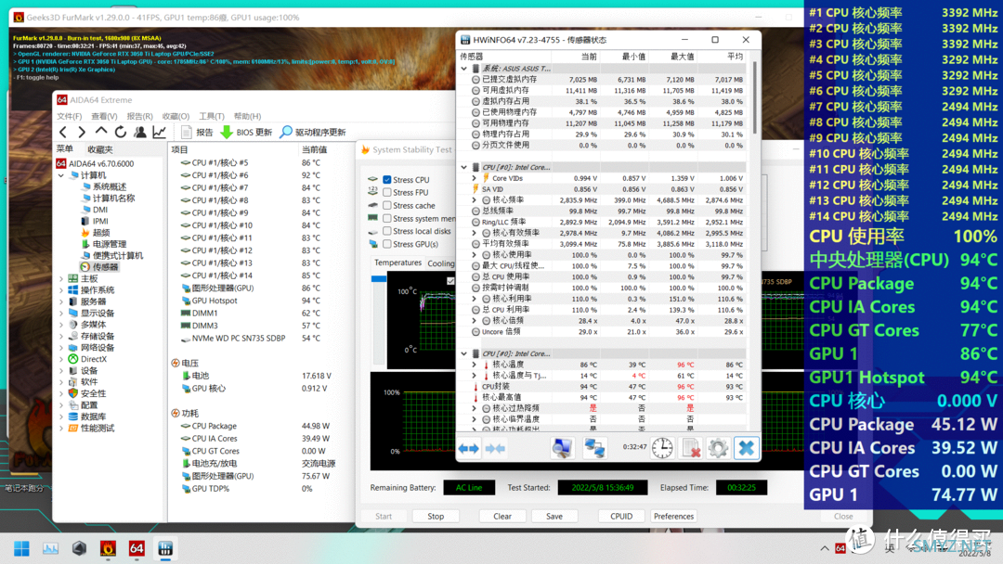Open 报告(R) menu in AIDA64
The height and width of the screenshot is (564, 1003).
tap(139, 116)
